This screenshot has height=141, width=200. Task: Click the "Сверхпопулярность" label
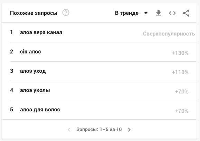click(x=169, y=34)
